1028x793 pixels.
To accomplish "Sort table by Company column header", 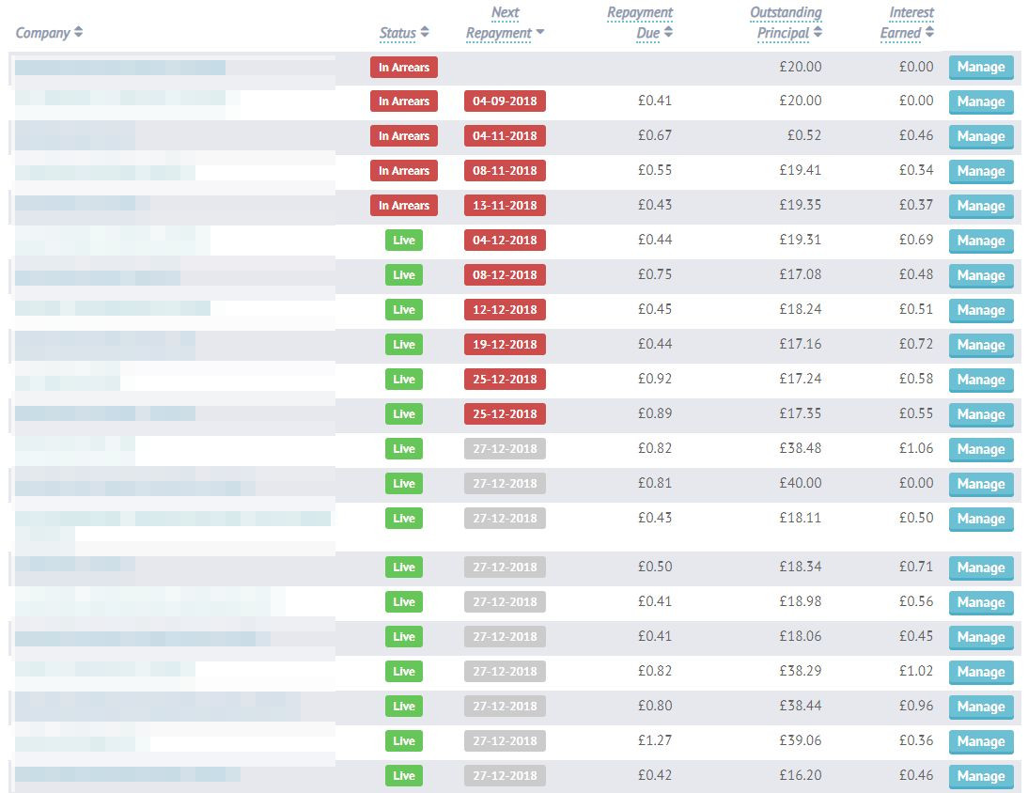I will pyautogui.click(x=42, y=33).
